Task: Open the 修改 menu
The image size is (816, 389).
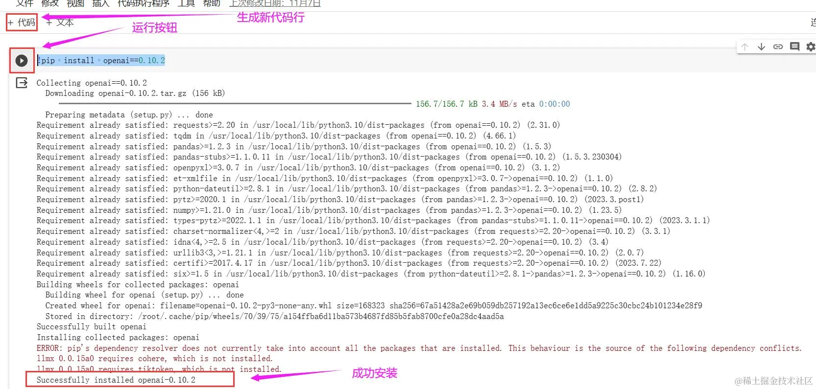Action: (x=50, y=3)
